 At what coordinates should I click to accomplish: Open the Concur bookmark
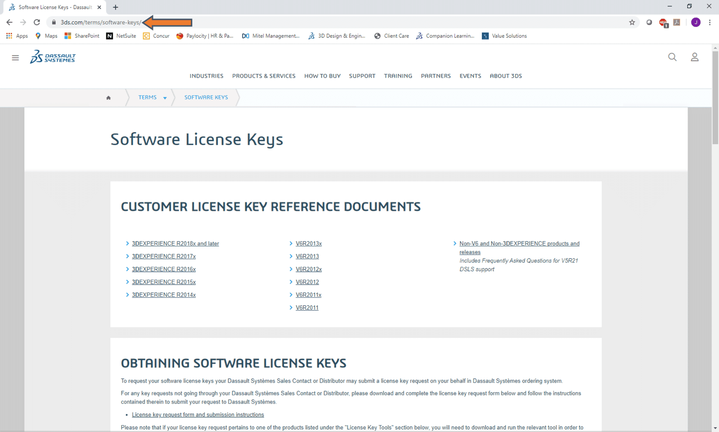pyautogui.click(x=156, y=36)
